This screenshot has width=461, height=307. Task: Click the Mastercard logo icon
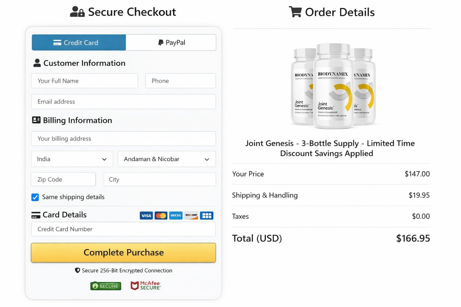[x=161, y=216]
